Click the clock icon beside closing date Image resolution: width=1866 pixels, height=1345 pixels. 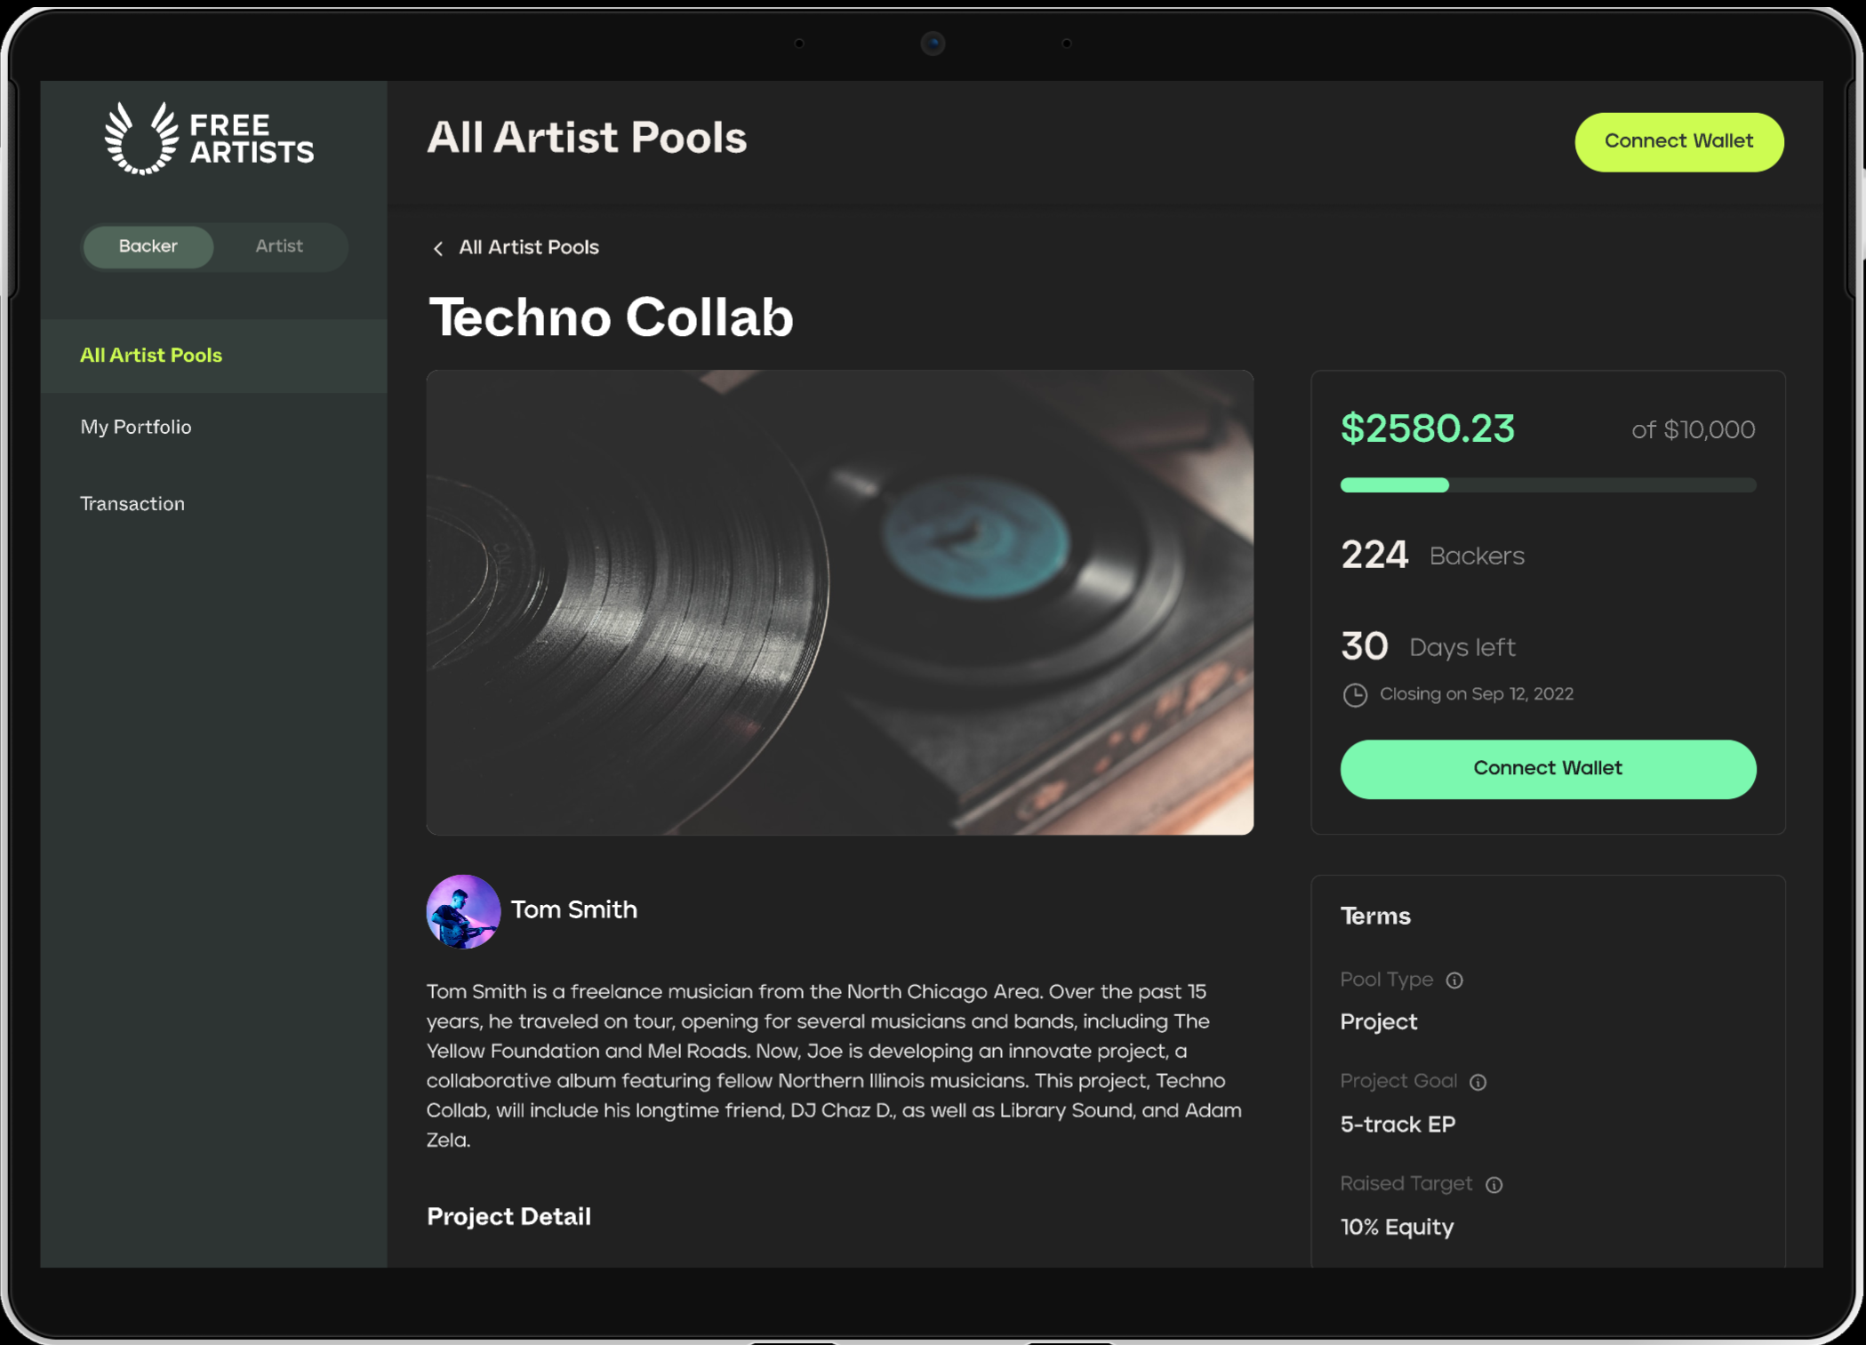point(1355,695)
